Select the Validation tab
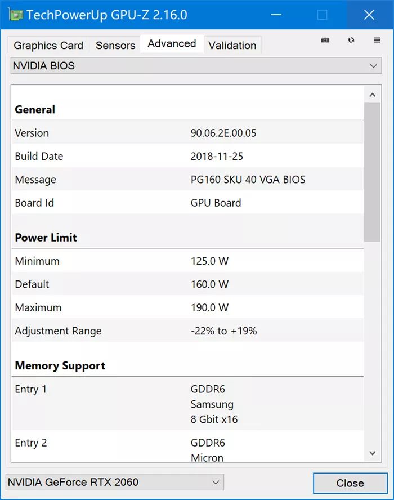 click(x=232, y=46)
